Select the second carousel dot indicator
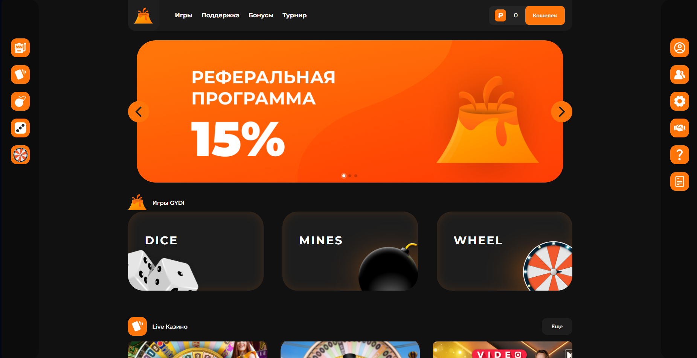 tap(350, 176)
